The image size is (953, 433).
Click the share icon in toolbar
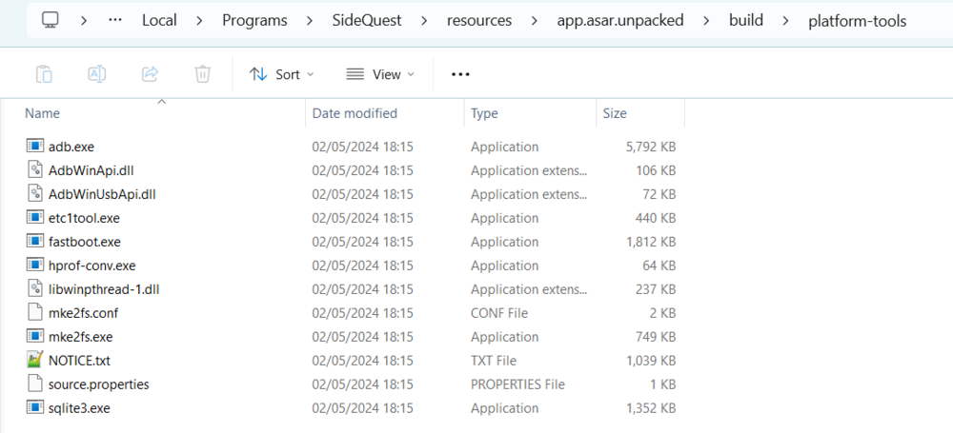pos(150,74)
